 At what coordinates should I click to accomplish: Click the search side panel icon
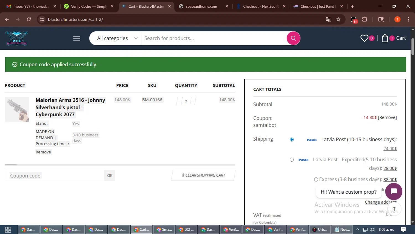click(x=381, y=19)
